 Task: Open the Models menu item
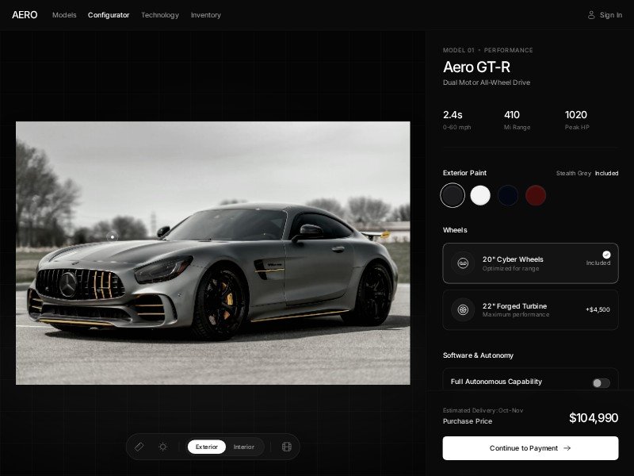[64, 15]
